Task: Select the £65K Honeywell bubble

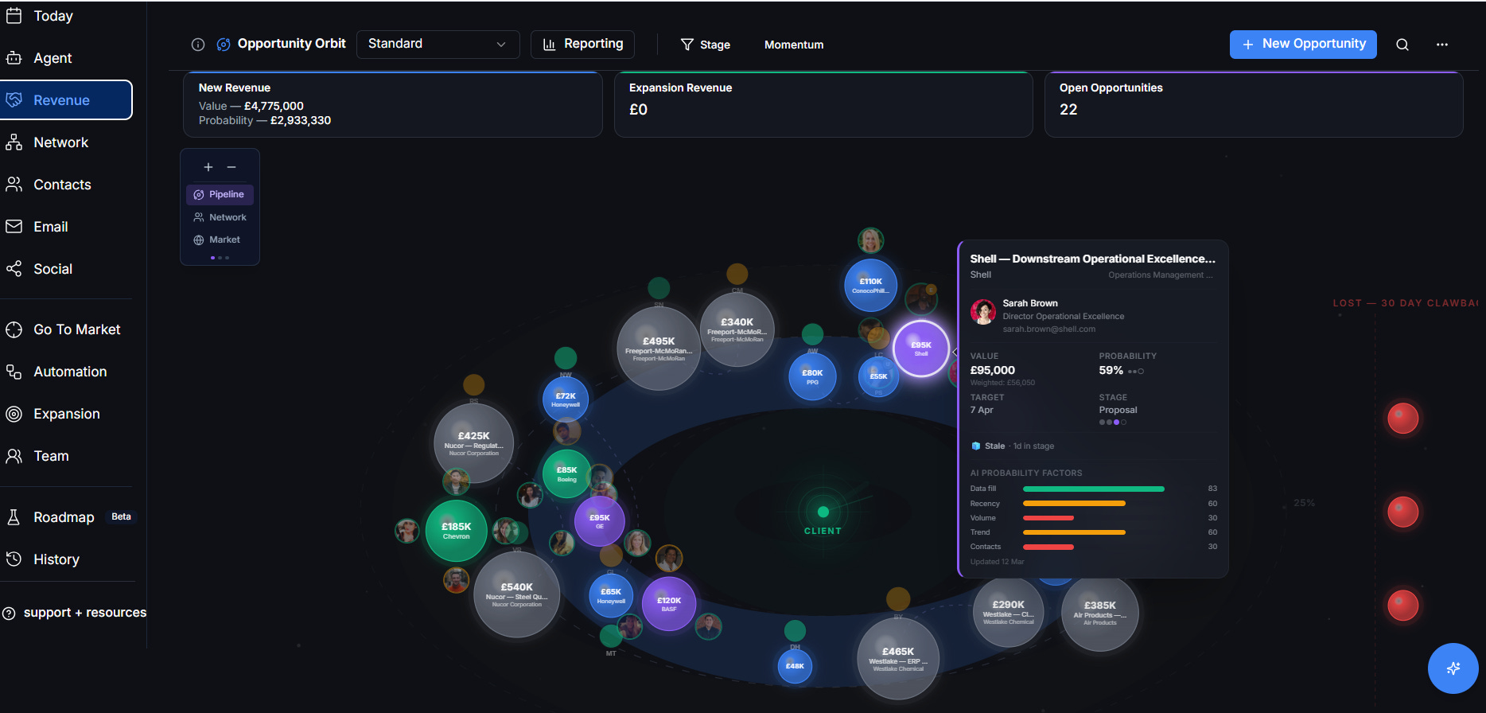Action: pyautogui.click(x=611, y=595)
